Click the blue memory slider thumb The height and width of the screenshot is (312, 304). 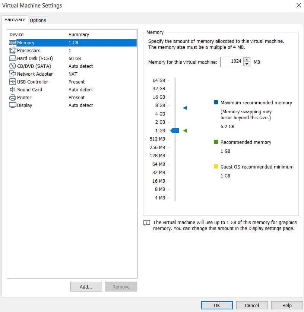coord(175,130)
